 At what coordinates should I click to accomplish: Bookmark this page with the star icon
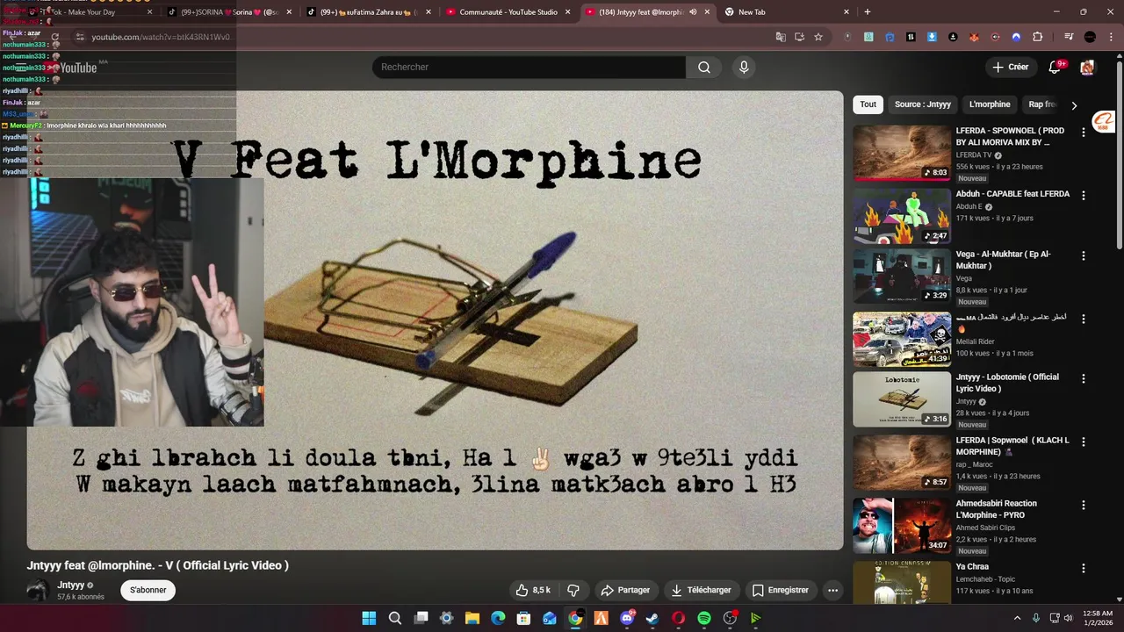click(x=818, y=37)
